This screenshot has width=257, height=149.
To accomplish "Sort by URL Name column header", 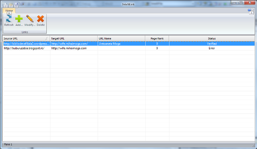I will (121, 39).
